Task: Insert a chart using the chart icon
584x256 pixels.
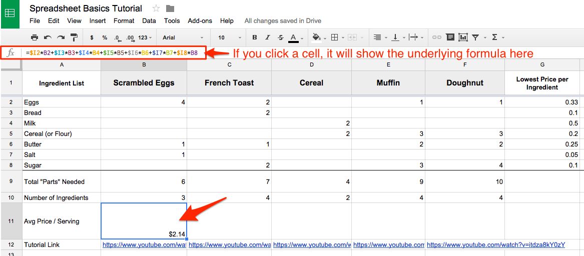Action: (463, 37)
